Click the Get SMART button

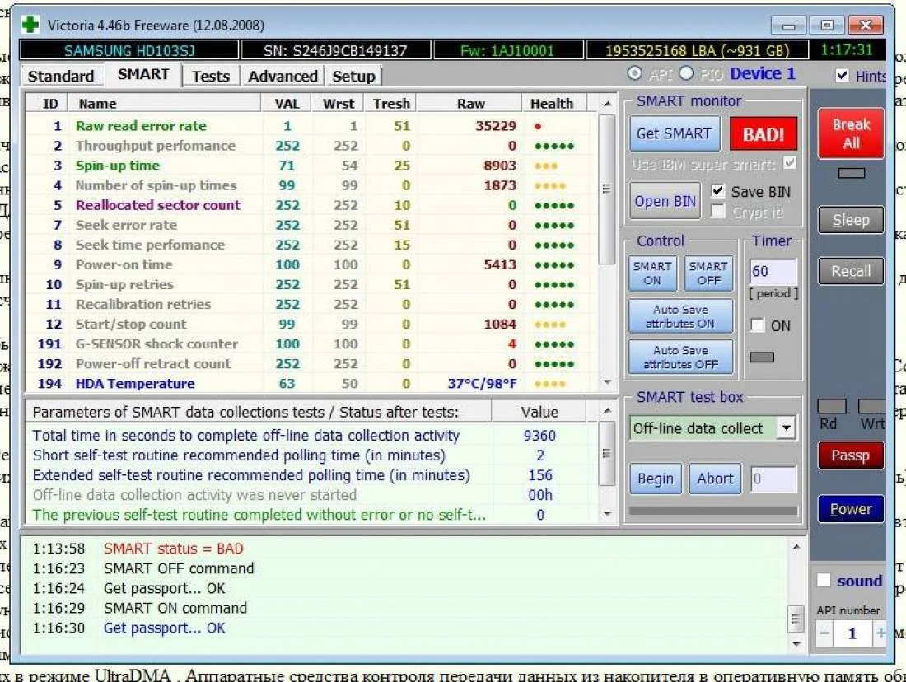tap(675, 133)
